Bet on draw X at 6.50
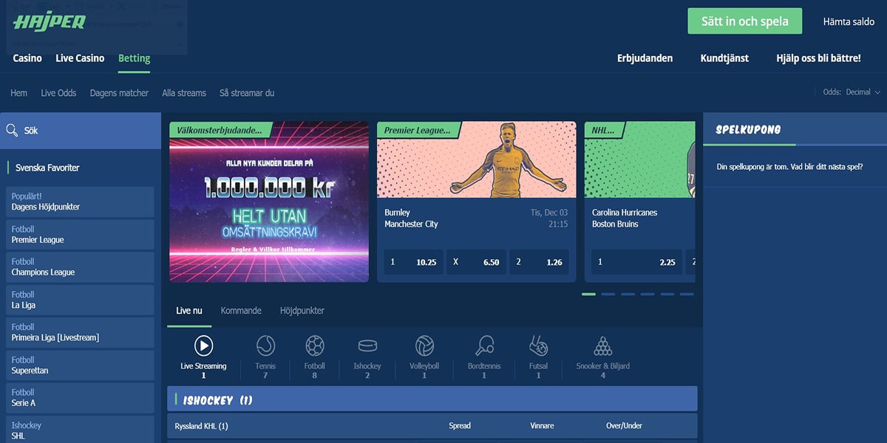The image size is (887, 443). (x=476, y=261)
